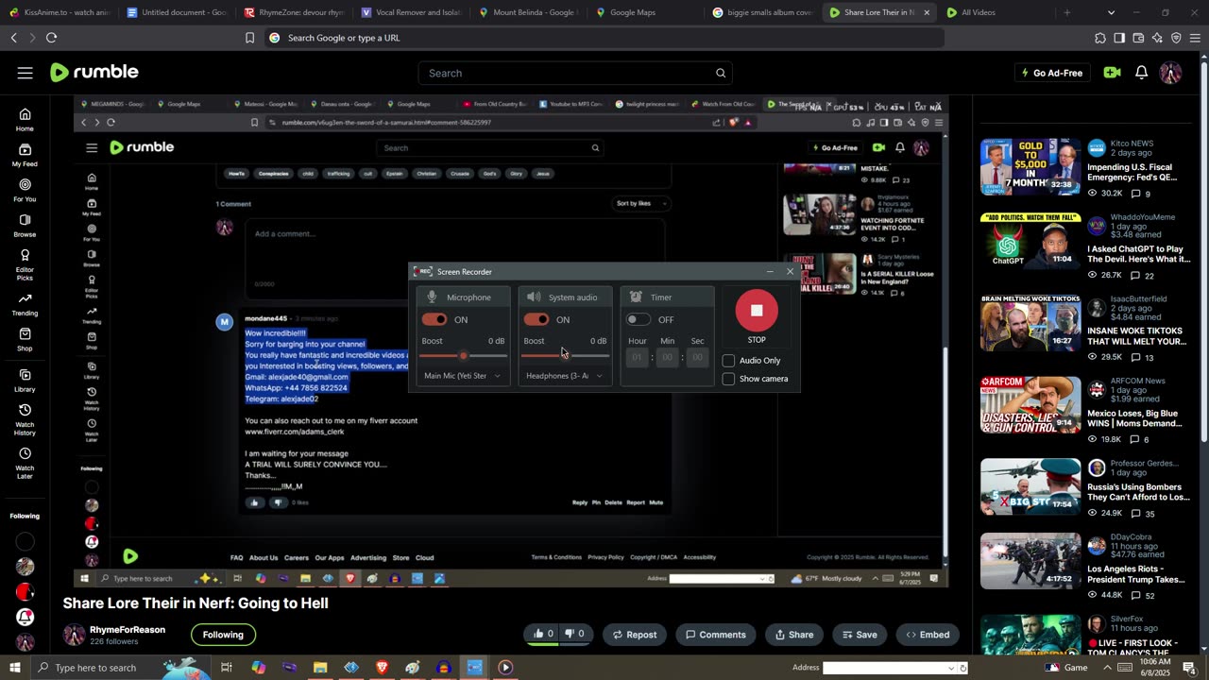The image size is (1209, 680).
Task: Open File Explorer from the taskbar
Action: tap(320, 668)
